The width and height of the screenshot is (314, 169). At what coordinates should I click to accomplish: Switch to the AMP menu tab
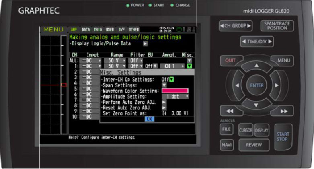tap(74, 30)
